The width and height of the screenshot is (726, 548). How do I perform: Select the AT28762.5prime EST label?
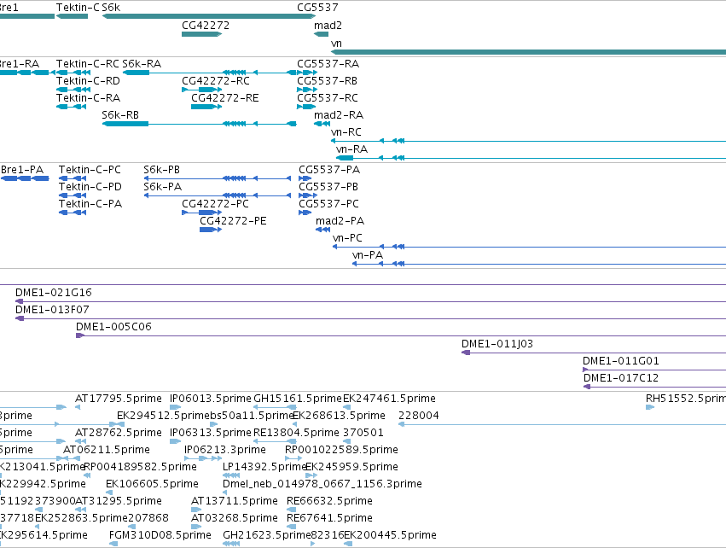[x=119, y=433]
